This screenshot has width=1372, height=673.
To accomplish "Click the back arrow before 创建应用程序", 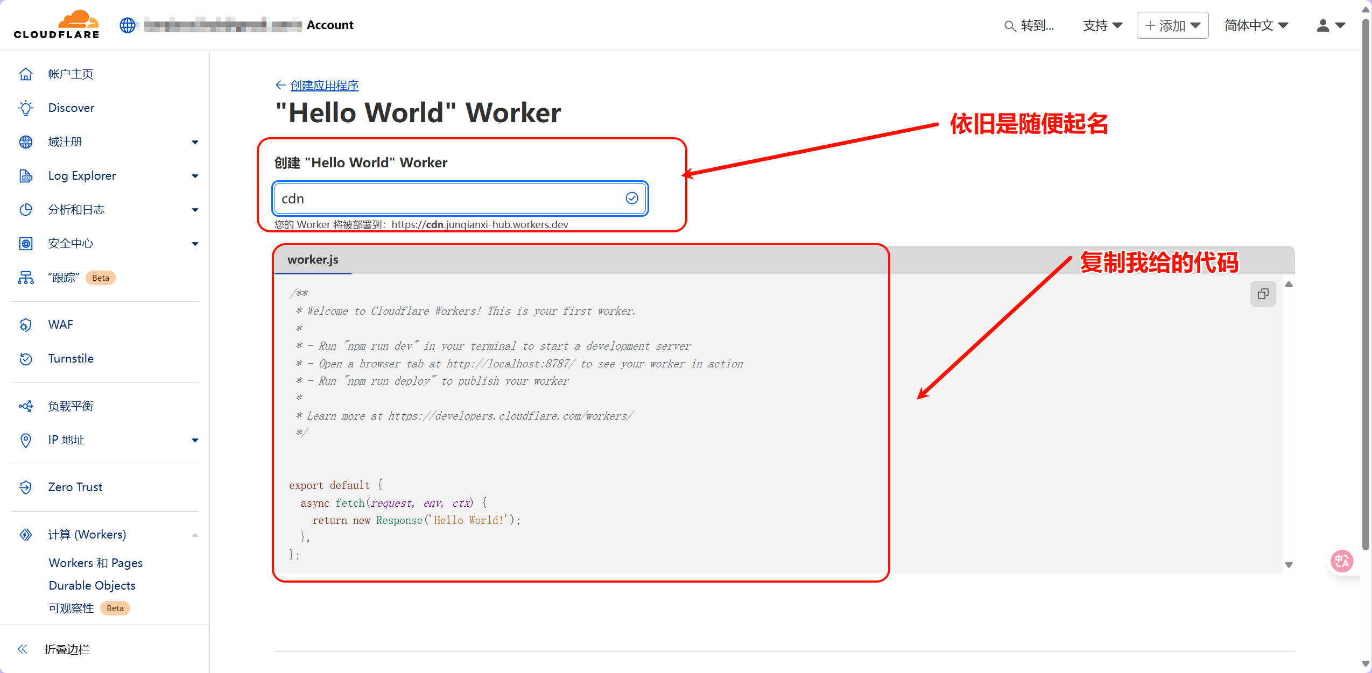I will point(280,85).
